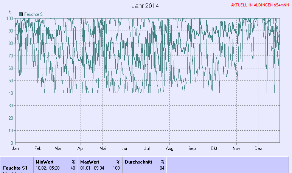Click the Feuchte S1 legend label
Viewport: 292px width, 173px height.
(35, 14)
